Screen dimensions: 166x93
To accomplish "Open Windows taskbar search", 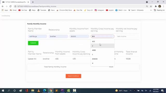I will point(9,91).
